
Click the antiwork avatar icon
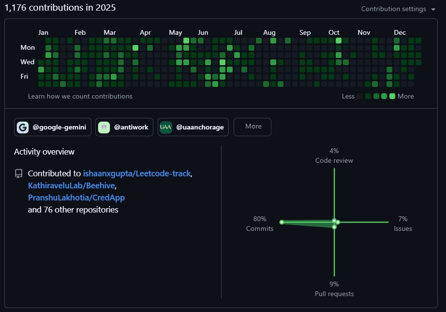pos(104,127)
